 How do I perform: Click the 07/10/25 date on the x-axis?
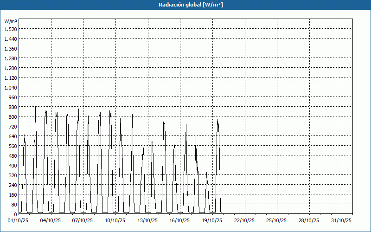click(83, 220)
